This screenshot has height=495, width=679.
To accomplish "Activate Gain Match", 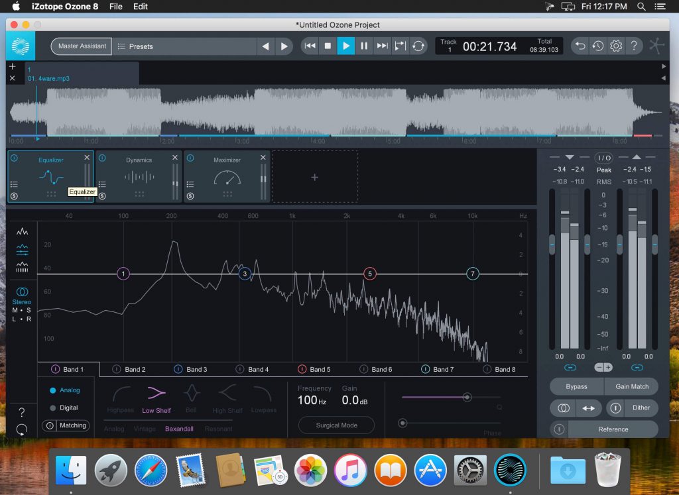I will tap(631, 386).
